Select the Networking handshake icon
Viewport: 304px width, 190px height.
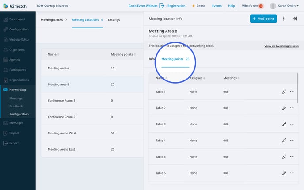(x=5, y=90)
